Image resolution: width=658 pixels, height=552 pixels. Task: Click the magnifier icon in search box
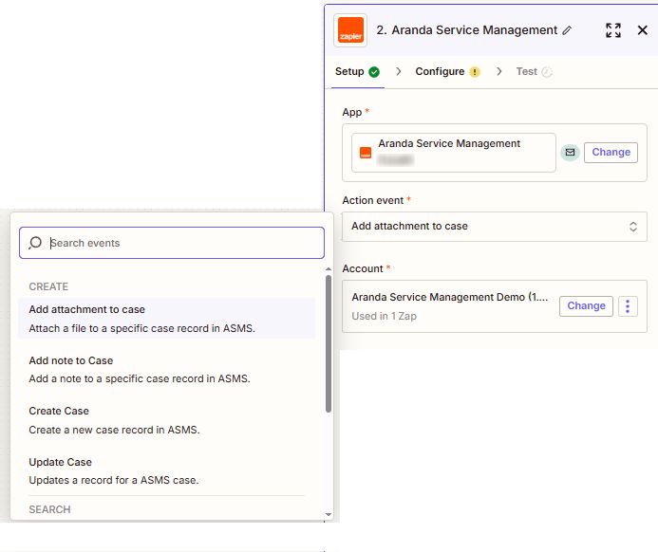coord(35,243)
